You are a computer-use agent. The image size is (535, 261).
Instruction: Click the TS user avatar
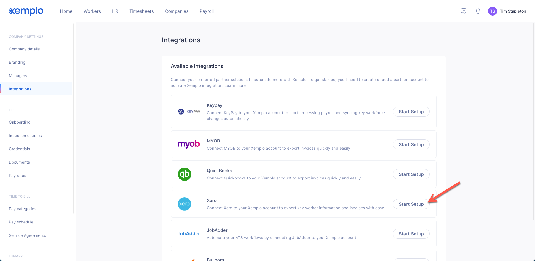pyautogui.click(x=493, y=11)
